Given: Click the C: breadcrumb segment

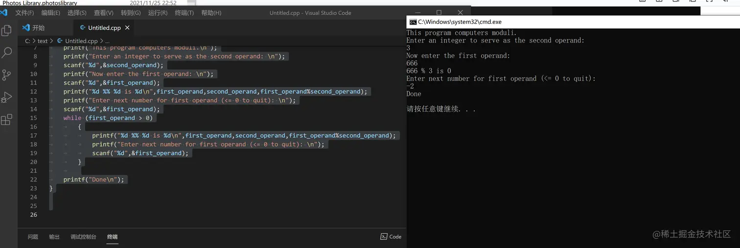Looking at the screenshot, I should pyautogui.click(x=28, y=41).
